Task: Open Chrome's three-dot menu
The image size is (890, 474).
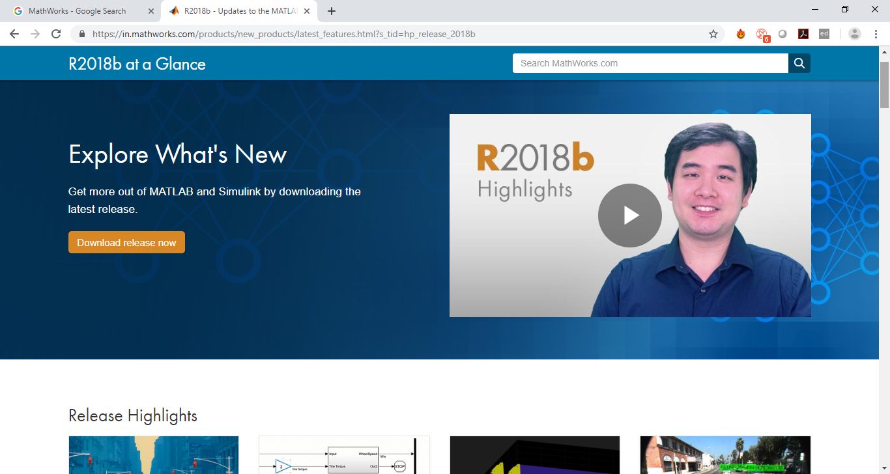Action: 875,33
